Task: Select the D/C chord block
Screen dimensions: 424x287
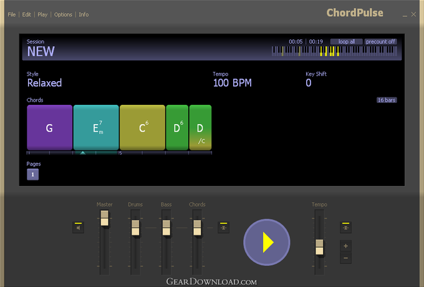Action: (200, 127)
